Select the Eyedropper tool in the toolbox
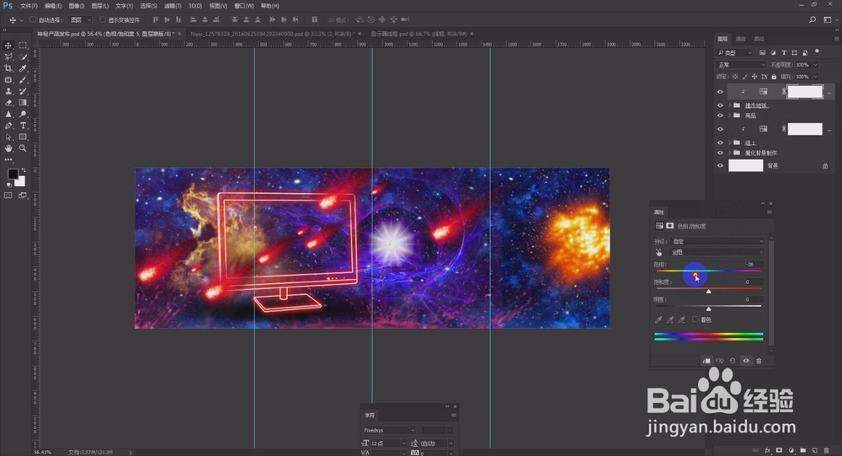Screen dimensions: 842x456 point(23,68)
